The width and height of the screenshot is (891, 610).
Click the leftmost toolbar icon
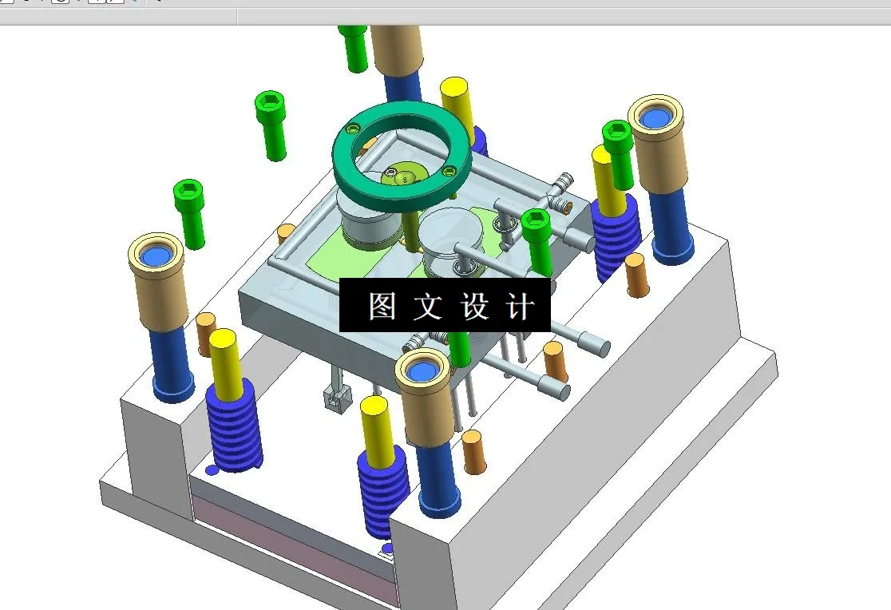6,4
